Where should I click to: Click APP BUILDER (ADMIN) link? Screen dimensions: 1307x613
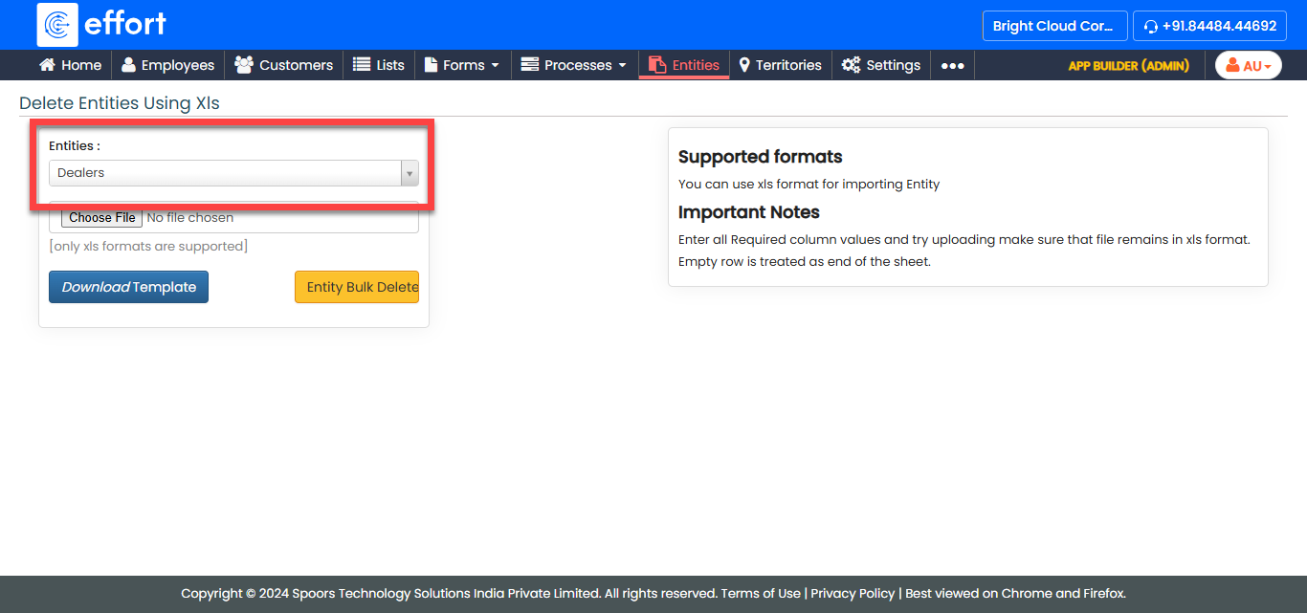1128,66
